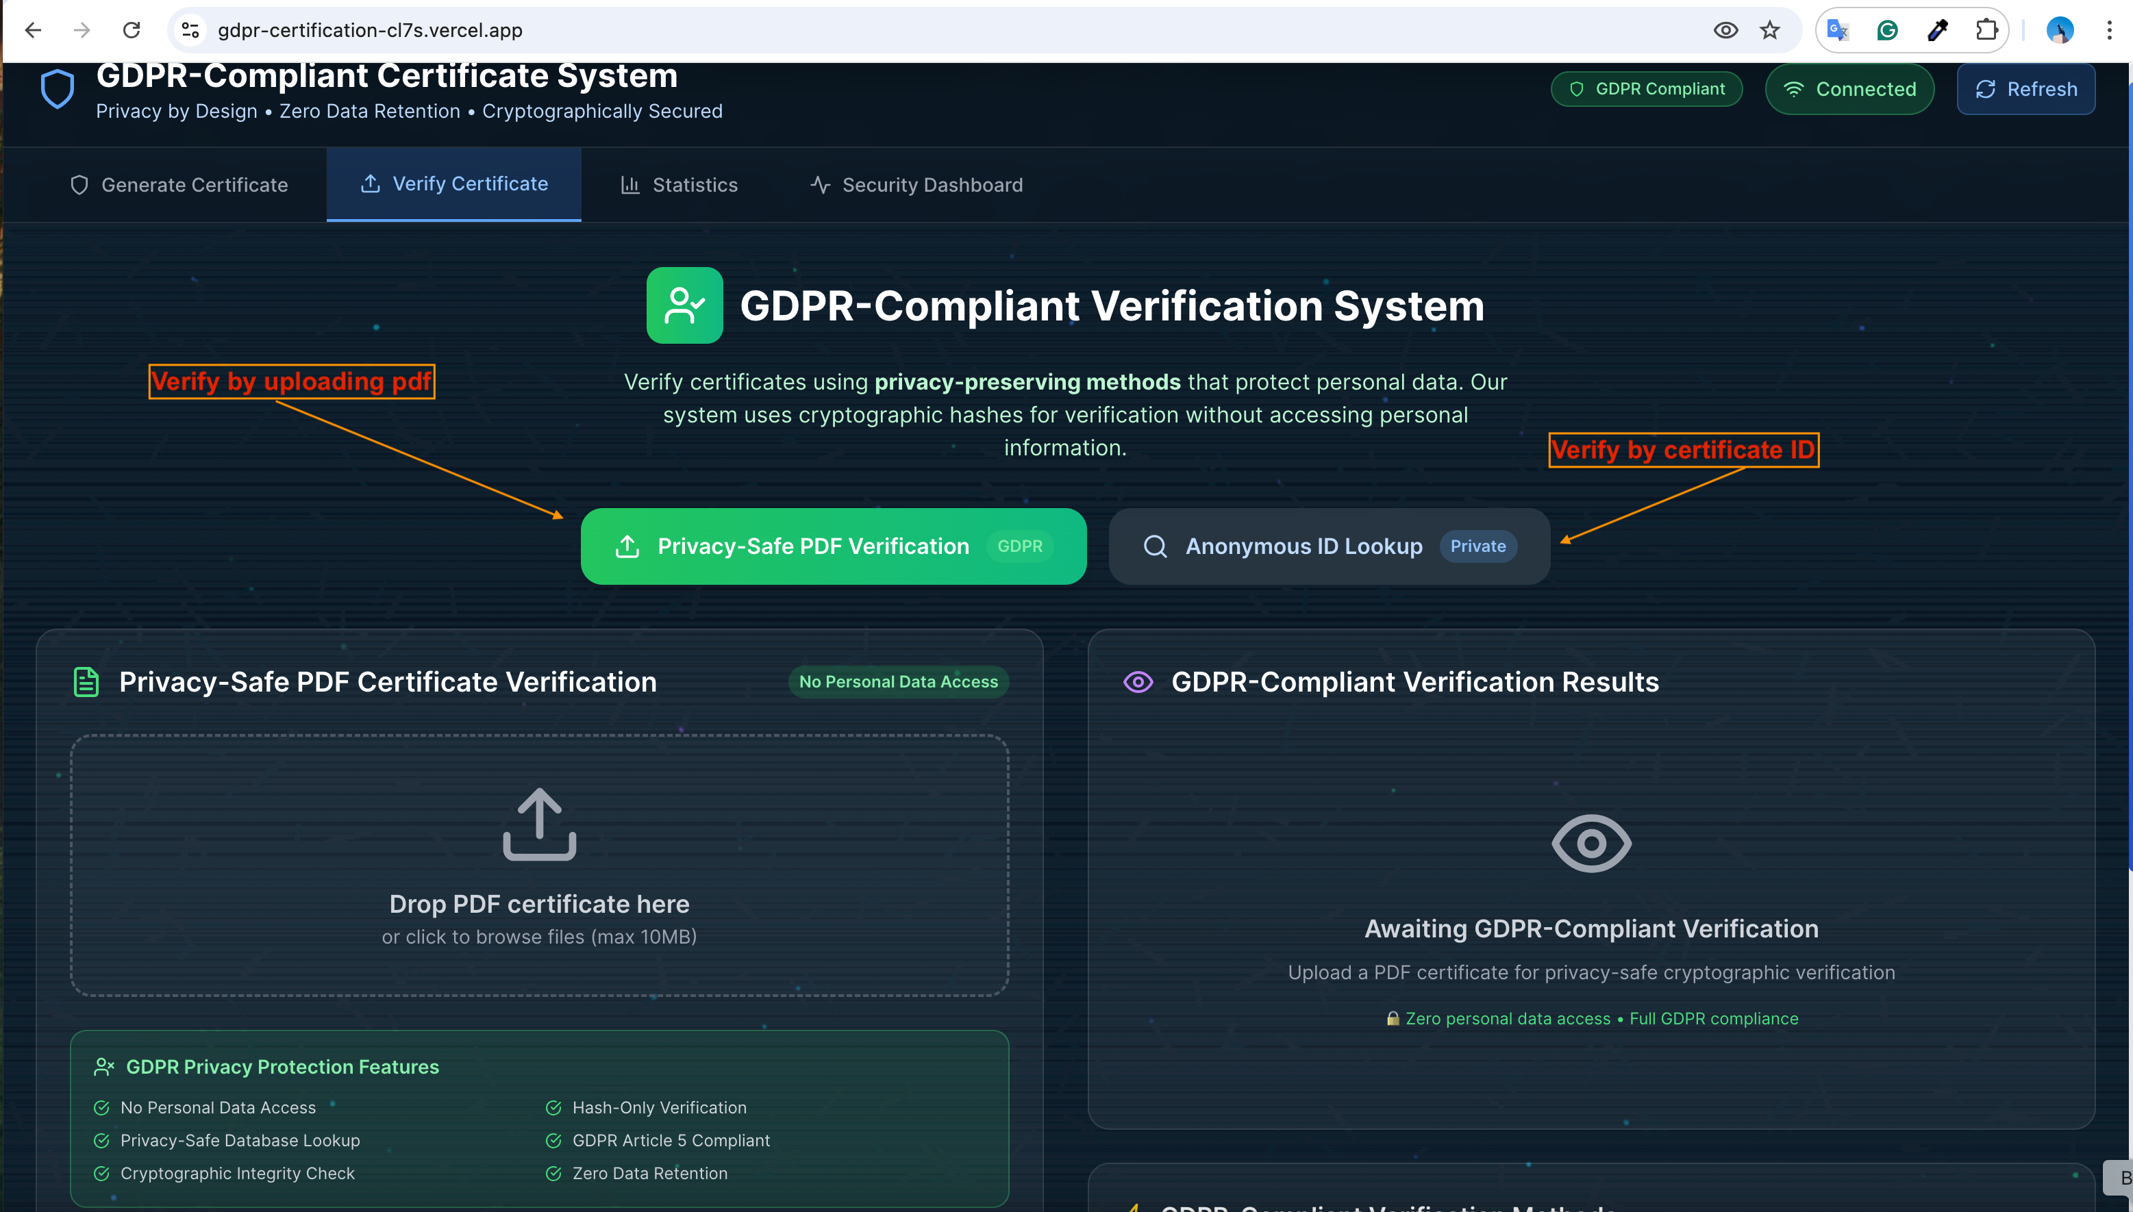Bookmark this page with star icon
The height and width of the screenshot is (1212, 2133).
1770,31
